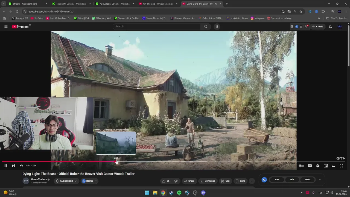Open the Windows Start menu
The width and height of the screenshot is (350, 197).
coord(147,193)
